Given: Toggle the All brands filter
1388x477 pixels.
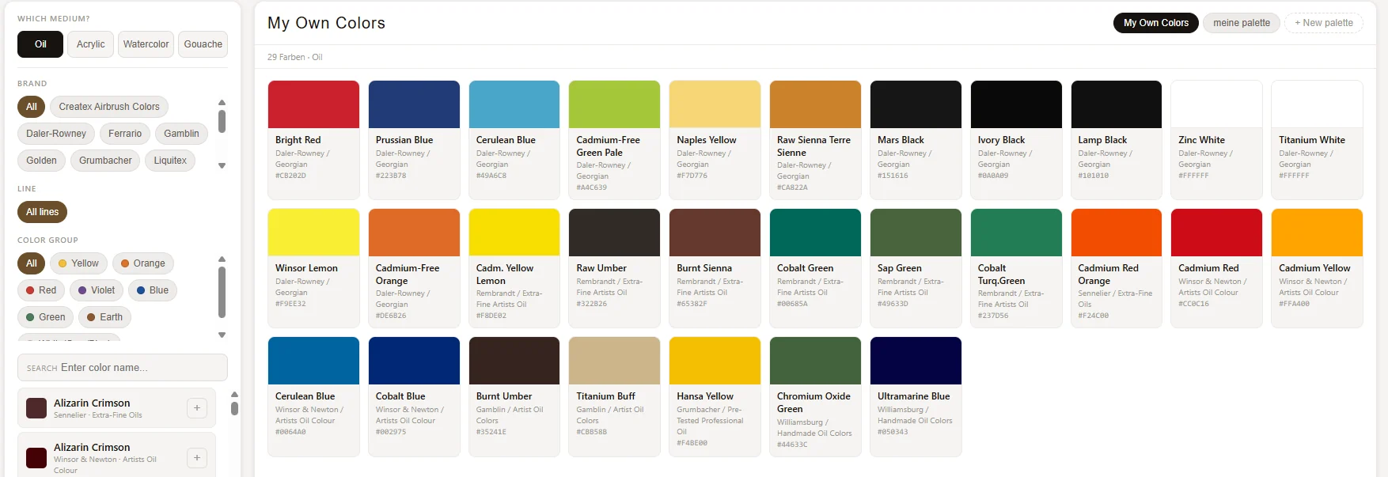Looking at the screenshot, I should click(x=31, y=107).
